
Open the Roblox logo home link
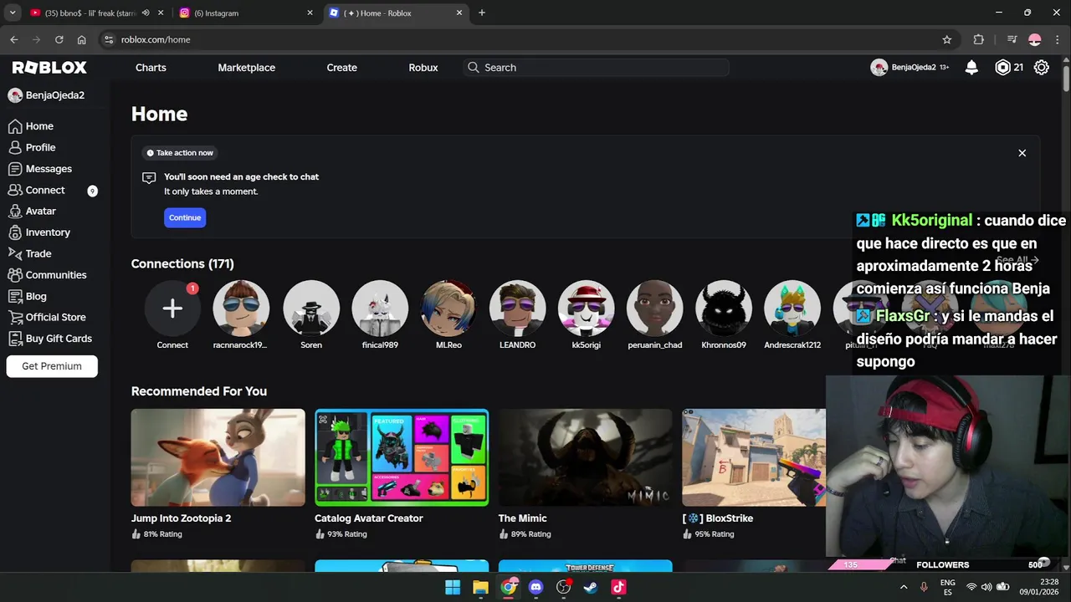coord(49,68)
